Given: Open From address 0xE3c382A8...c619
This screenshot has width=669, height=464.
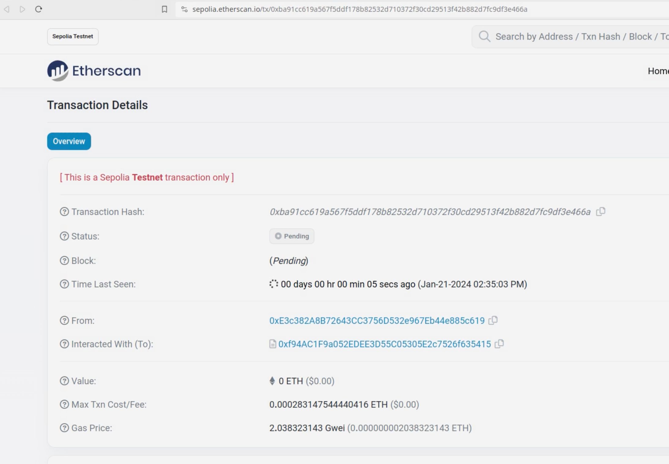Looking at the screenshot, I should [377, 321].
